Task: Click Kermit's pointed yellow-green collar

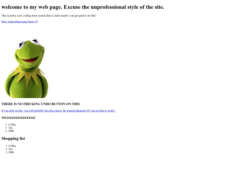Action: [27, 76]
